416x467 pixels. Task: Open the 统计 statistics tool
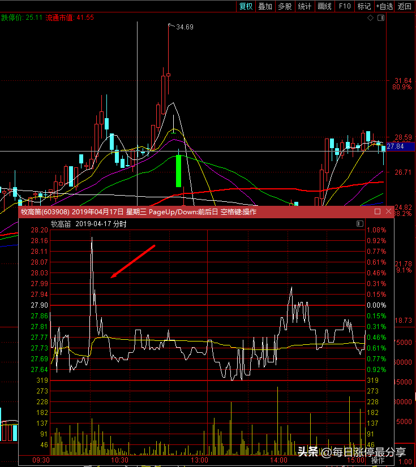point(305,6)
